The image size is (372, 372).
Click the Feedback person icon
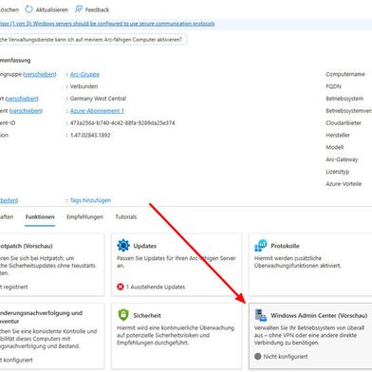tap(78, 9)
